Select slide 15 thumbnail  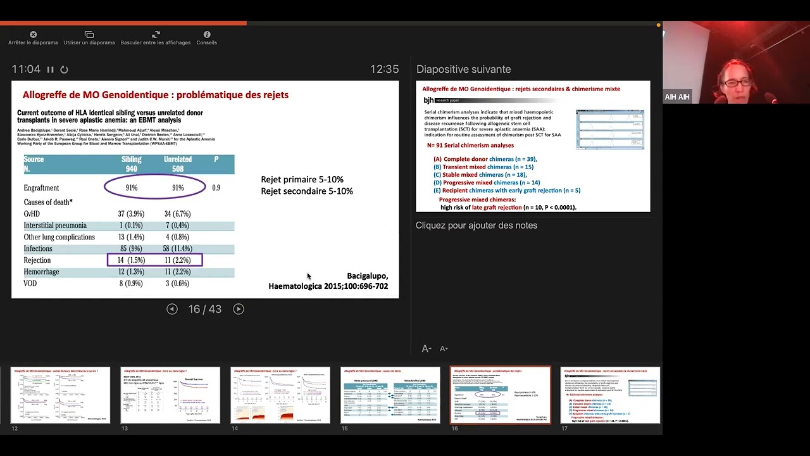390,395
